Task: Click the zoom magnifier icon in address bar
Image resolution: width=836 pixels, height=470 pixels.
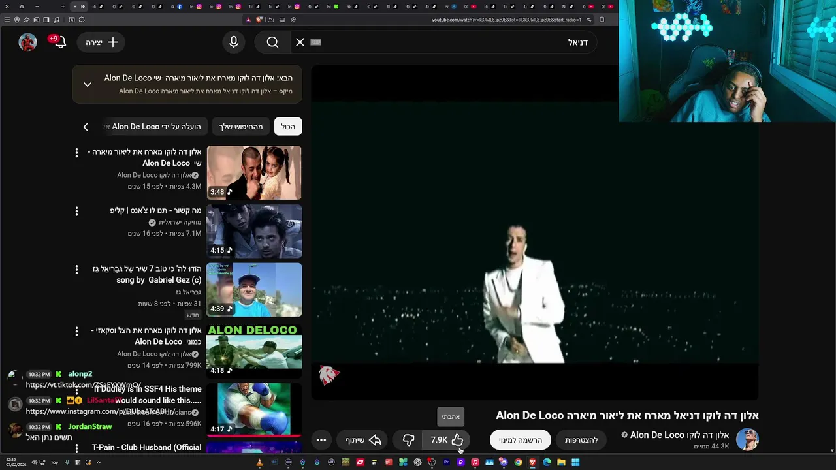Action: point(293,20)
